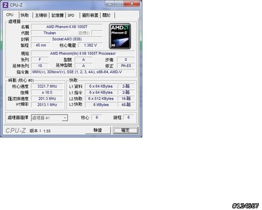Screen dimensions: 262x210
Task: Open the SPD tab
Action: coord(71,15)
